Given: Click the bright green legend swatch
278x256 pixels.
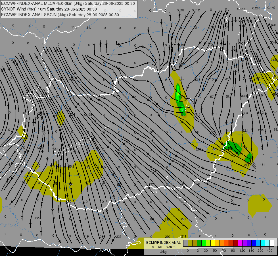Looking at the screenshot, I should point(204,243).
